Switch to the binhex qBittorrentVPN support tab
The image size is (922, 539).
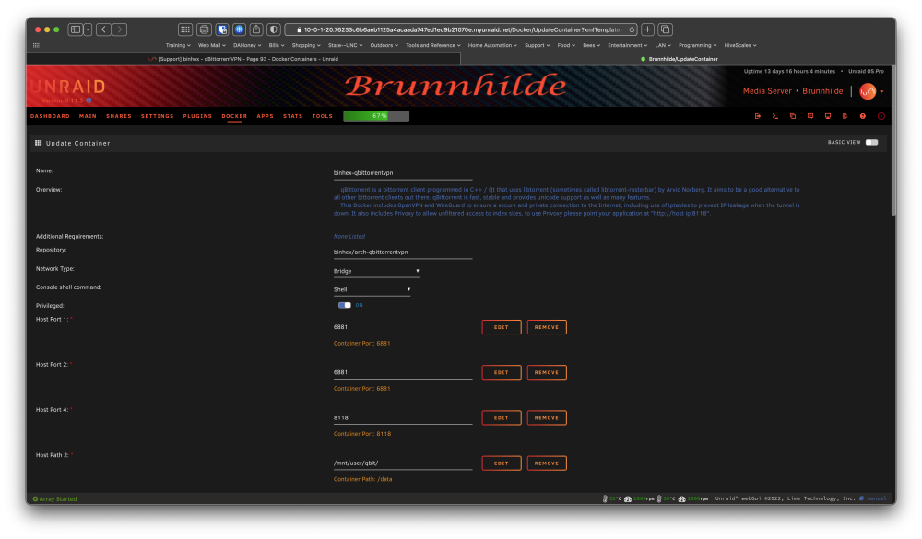point(242,59)
